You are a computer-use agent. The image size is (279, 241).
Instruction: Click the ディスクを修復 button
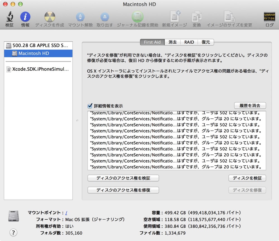tap(247, 190)
